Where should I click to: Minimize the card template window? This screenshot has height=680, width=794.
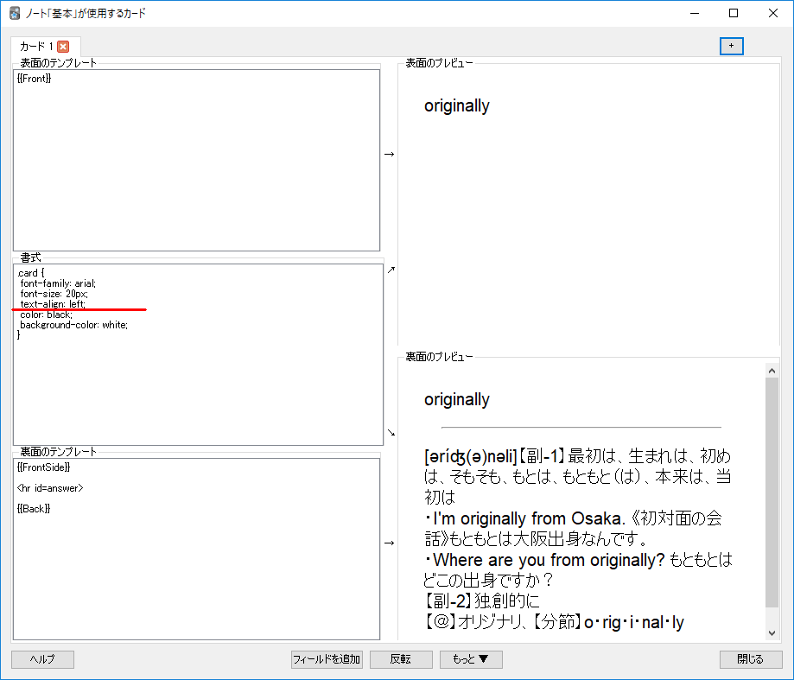click(x=695, y=13)
